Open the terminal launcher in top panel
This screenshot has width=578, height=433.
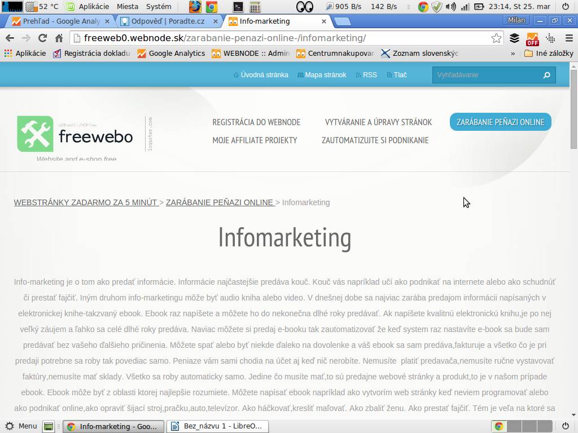tap(239, 6)
